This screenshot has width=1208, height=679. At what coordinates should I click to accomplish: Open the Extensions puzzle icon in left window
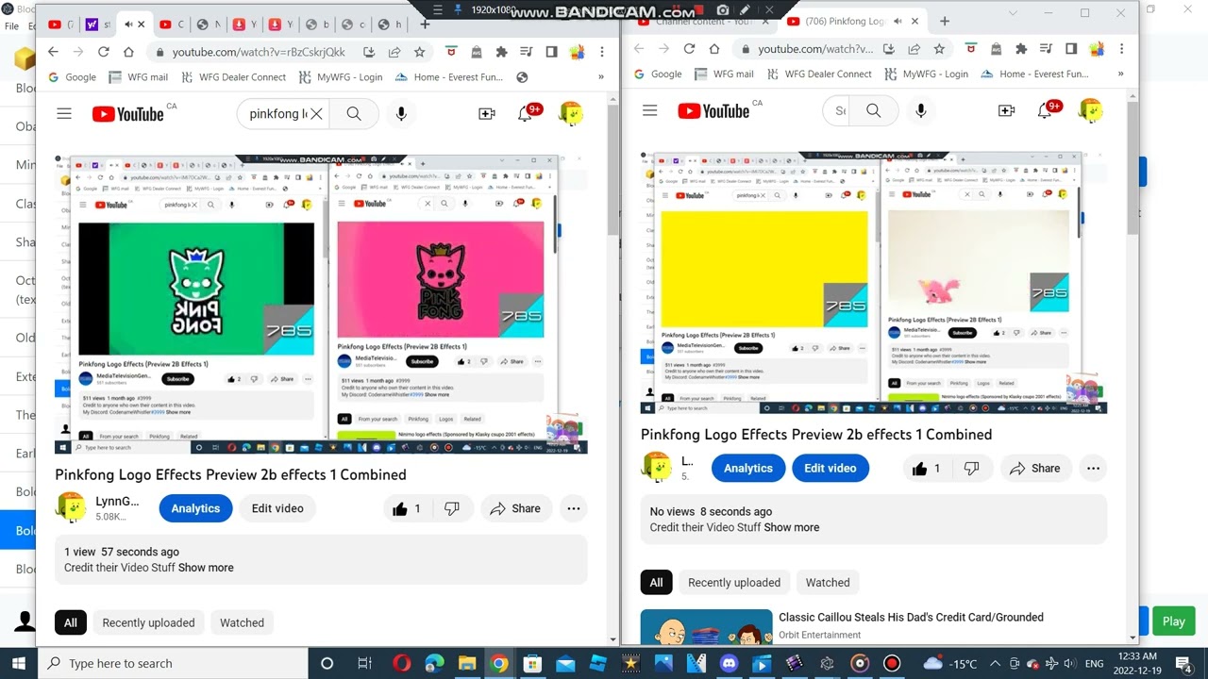click(501, 52)
